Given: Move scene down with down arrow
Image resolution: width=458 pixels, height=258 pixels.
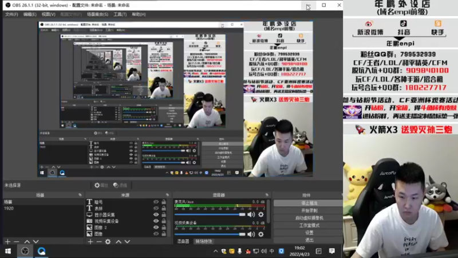Looking at the screenshot, I should (x=35, y=241).
